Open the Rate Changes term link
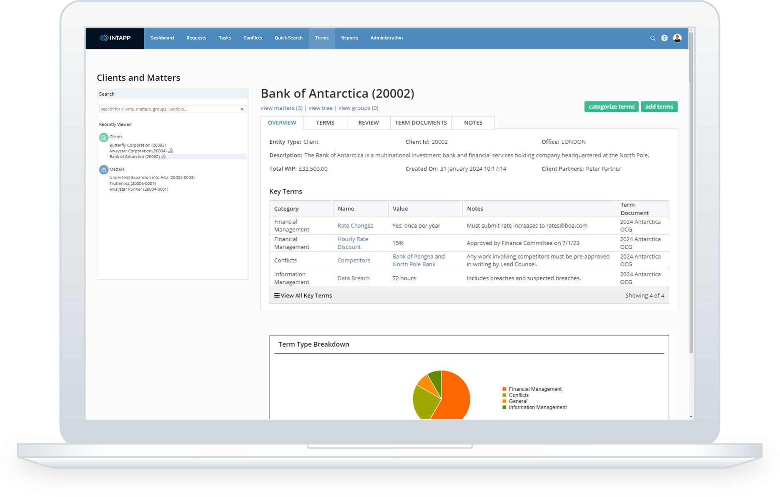Image resolution: width=780 pixels, height=497 pixels. tap(355, 226)
